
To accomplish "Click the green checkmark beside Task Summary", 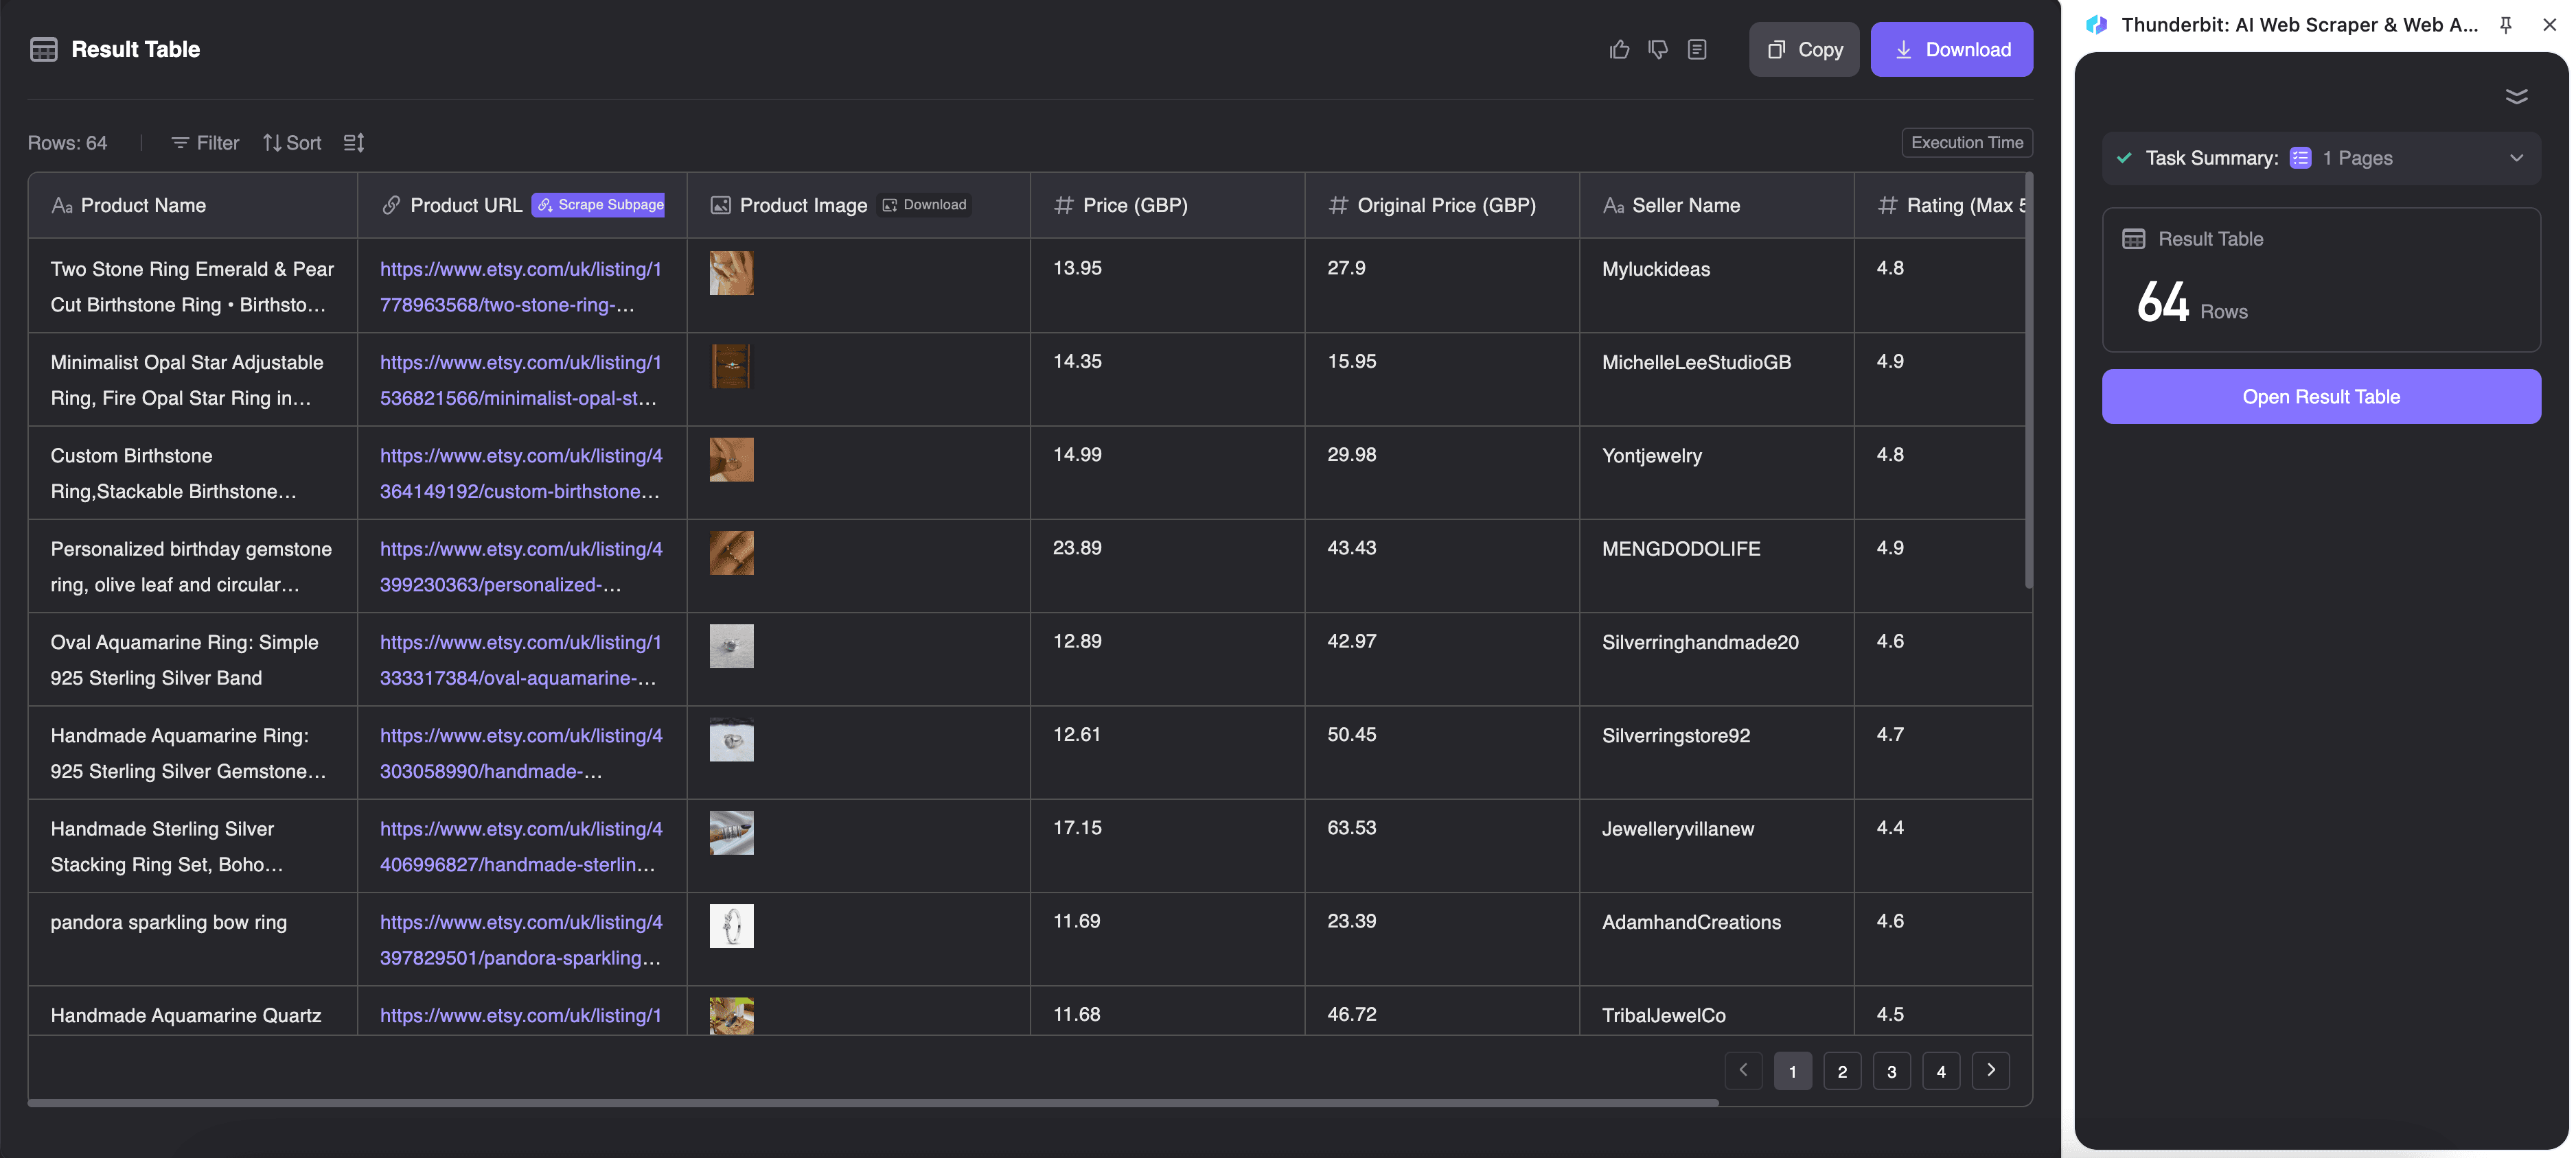I will [x=2124, y=158].
